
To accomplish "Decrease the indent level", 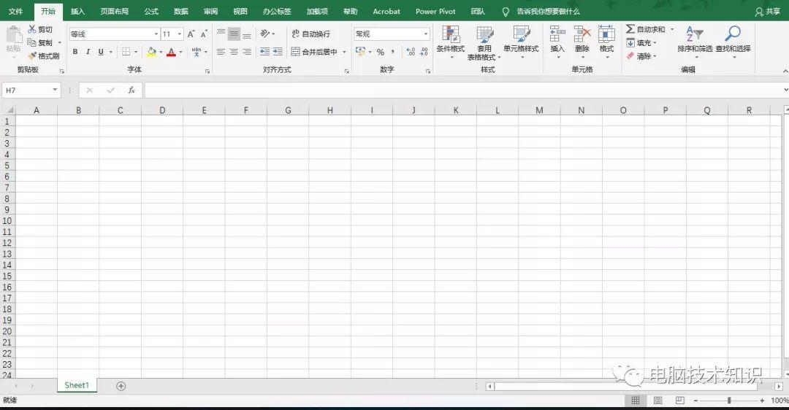I will (264, 52).
